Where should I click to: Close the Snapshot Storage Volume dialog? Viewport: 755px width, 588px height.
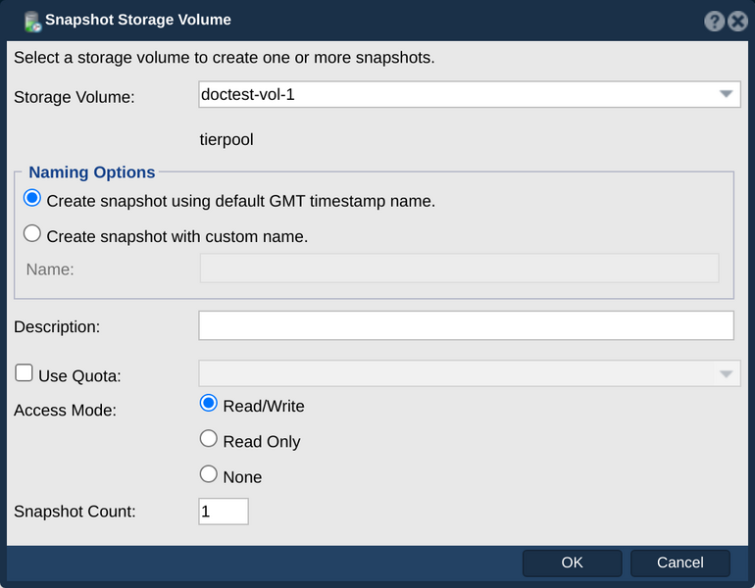tap(737, 22)
